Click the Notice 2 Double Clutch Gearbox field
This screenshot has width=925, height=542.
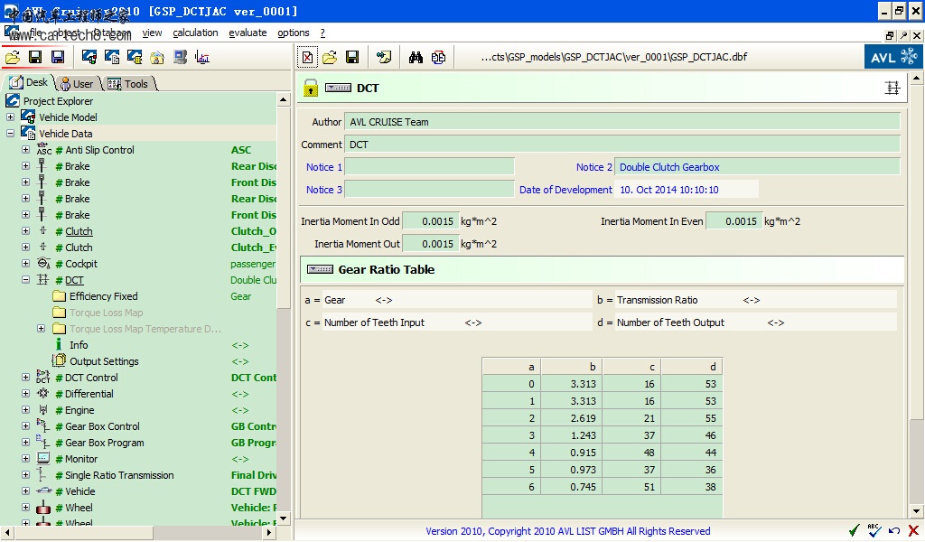(758, 167)
